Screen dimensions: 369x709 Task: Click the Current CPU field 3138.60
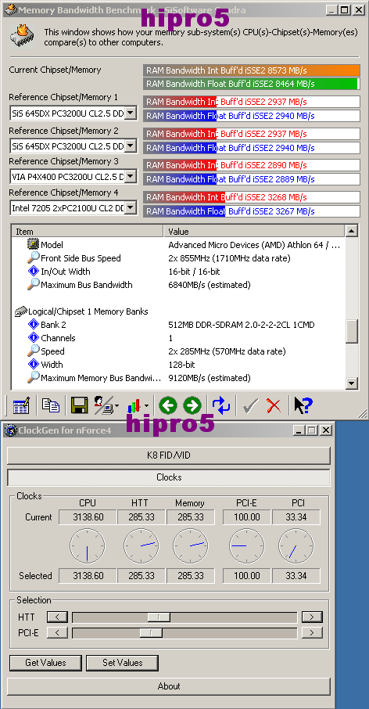(x=88, y=516)
